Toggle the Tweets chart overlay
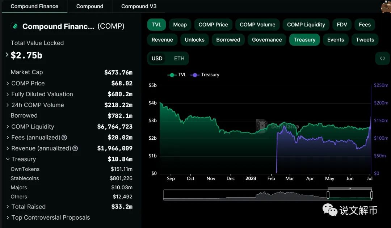 tap(365, 39)
